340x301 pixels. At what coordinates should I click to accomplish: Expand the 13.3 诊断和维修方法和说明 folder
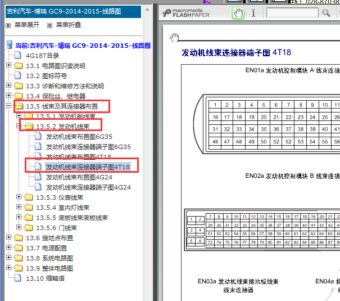click(x=8, y=86)
